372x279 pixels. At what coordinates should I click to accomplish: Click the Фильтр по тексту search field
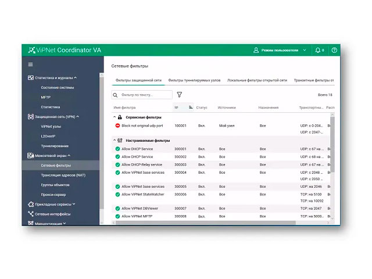click(x=142, y=94)
